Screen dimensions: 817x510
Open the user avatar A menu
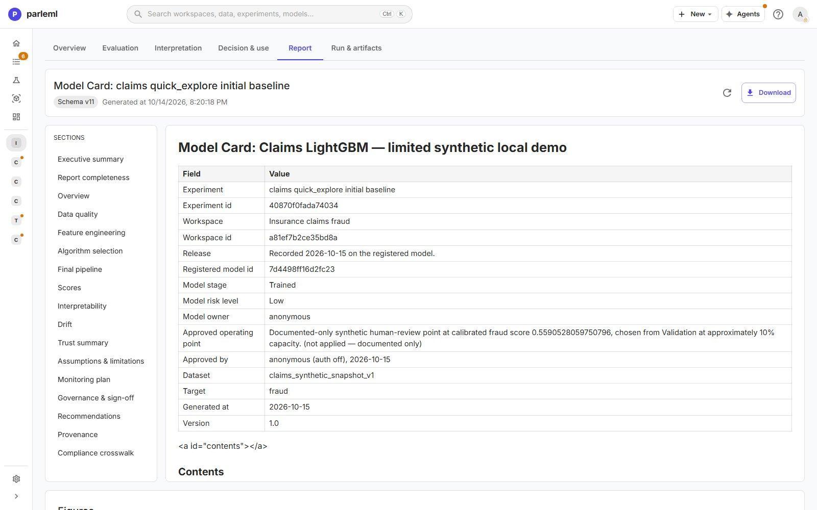800,14
